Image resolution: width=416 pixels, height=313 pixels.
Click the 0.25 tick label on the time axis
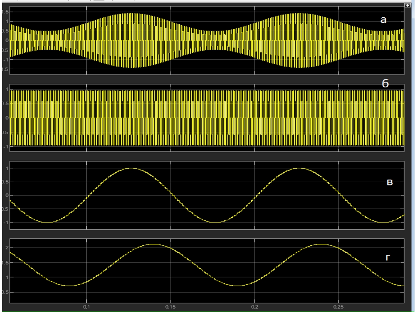coord(338,307)
